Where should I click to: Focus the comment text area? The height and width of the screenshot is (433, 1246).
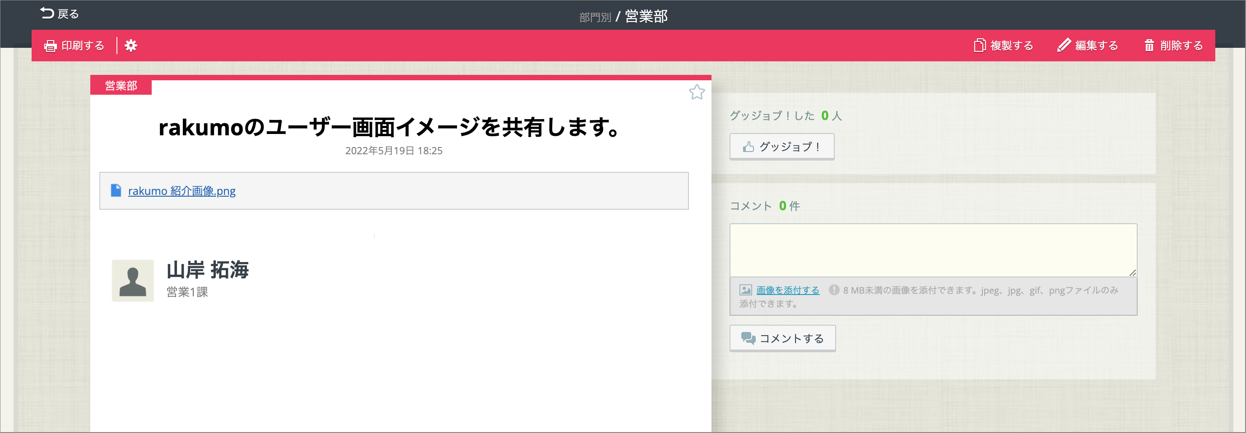coord(933,250)
